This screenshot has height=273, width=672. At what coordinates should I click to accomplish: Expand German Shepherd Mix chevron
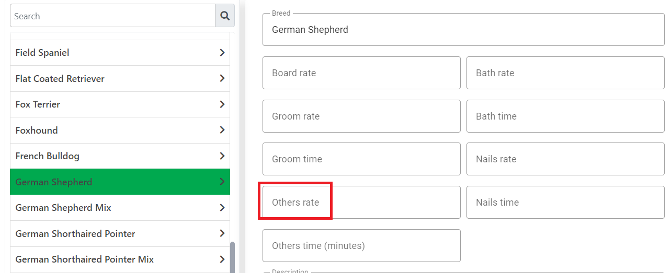pyautogui.click(x=222, y=208)
